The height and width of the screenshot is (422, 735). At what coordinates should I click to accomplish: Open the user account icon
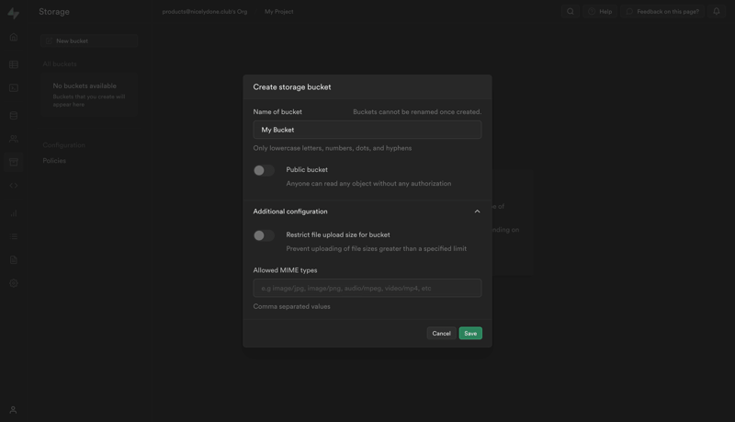pos(13,410)
